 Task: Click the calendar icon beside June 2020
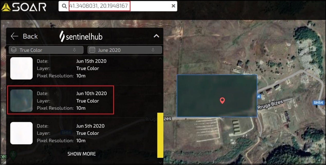(92, 50)
